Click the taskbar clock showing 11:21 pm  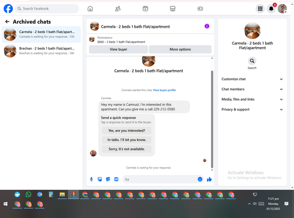coord(273,199)
